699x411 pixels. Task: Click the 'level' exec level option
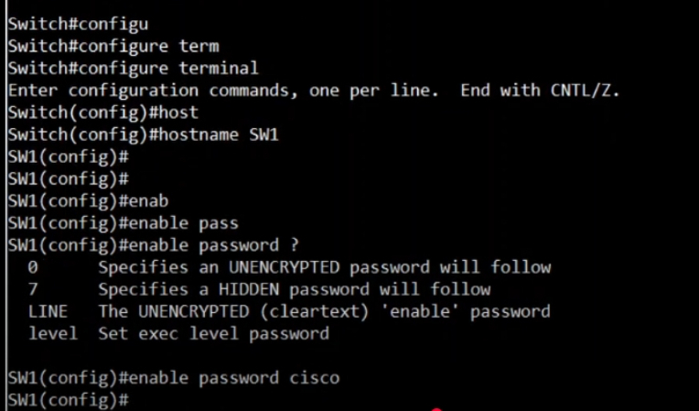(53, 333)
